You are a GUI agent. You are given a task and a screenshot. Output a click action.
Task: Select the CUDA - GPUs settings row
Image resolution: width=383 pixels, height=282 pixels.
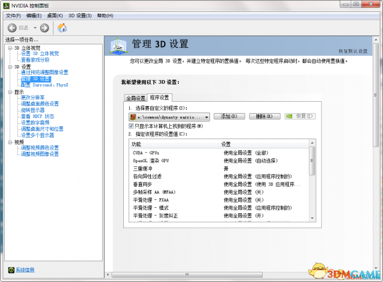pos(219,153)
